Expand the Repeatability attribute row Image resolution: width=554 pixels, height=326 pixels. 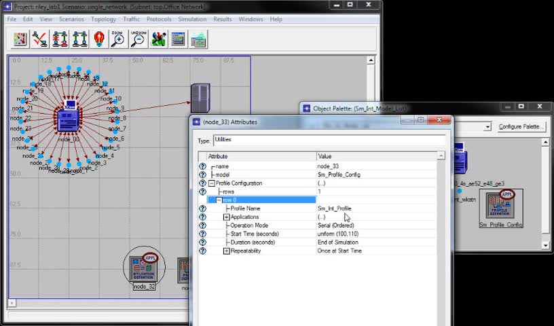tap(227, 251)
